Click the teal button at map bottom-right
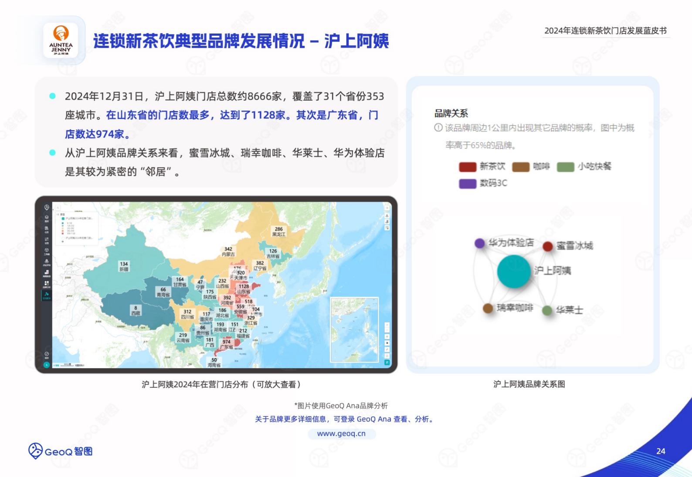Screen dimensions: 692x477 point(387,362)
